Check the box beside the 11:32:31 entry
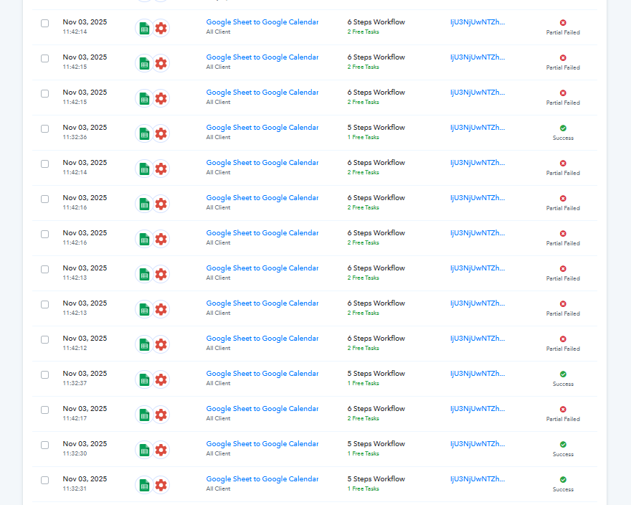 [x=44, y=481]
